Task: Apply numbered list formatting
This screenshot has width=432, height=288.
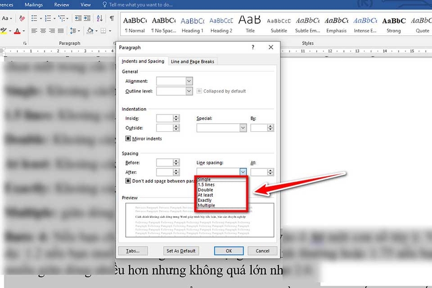Action: click(48, 18)
